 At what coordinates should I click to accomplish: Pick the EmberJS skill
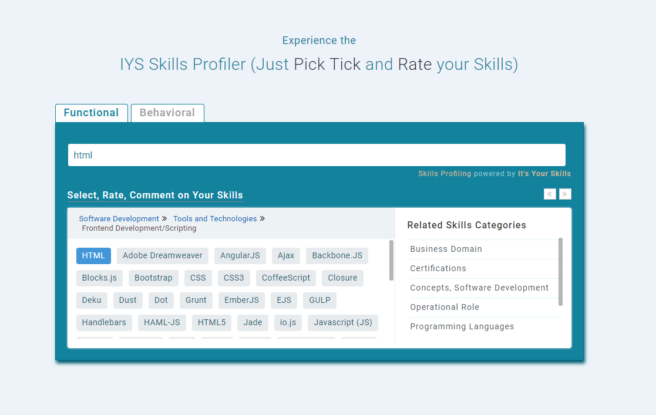pyautogui.click(x=241, y=300)
